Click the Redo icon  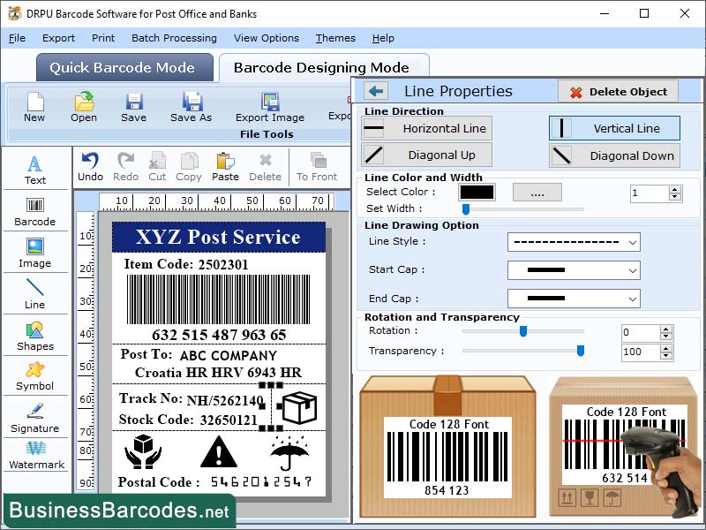[x=125, y=167]
